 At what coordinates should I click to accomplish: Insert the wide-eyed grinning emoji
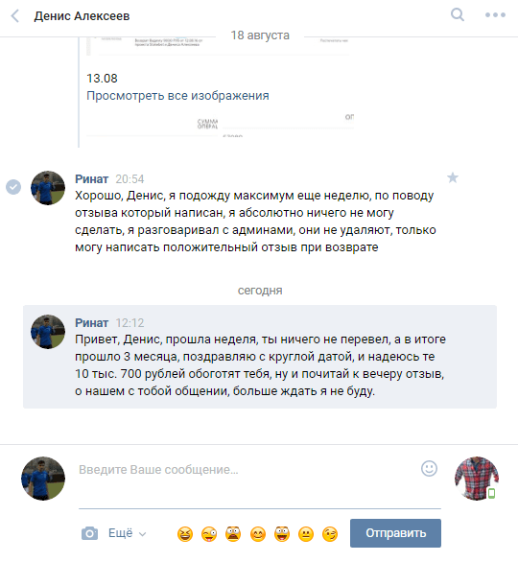pos(282,533)
